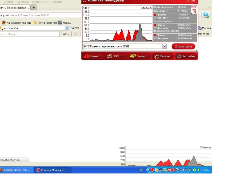This screenshot has width=240, height=180.
Task: Click the system clock showing 15:56
Action: coord(205,170)
